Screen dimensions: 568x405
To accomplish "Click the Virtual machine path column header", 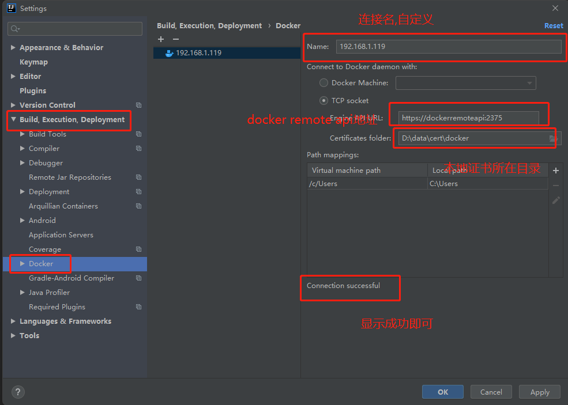I will [x=367, y=170].
